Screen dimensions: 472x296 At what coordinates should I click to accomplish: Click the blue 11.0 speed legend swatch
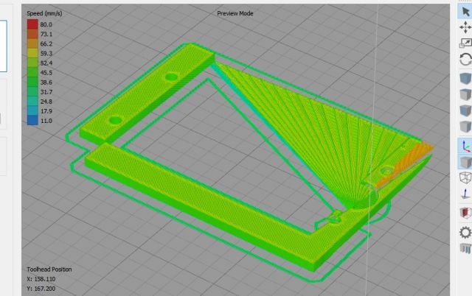[32, 120]
